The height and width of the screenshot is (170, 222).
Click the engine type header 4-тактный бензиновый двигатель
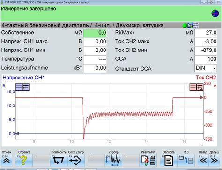tap(45, 25)
